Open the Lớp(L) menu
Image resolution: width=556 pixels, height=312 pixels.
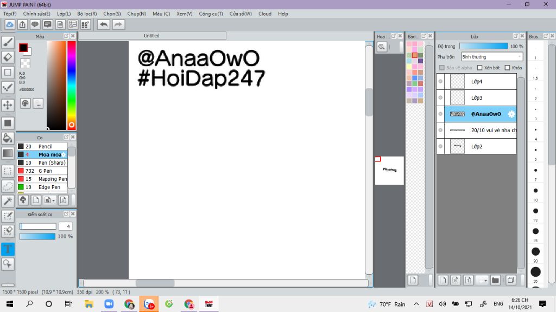pos(64,14)
